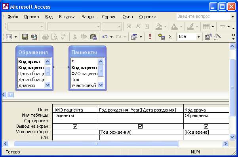
Task: Select Участковый field in Пациенты table
Action: click(x=84, y=85)
